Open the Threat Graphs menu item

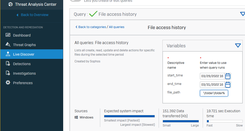click(24, 45)
